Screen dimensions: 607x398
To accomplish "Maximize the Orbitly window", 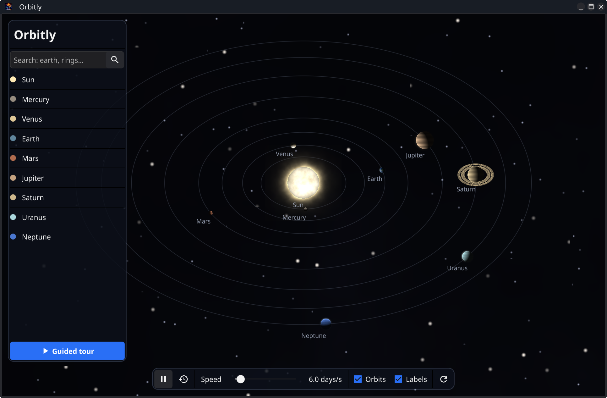I will [591, 7].
